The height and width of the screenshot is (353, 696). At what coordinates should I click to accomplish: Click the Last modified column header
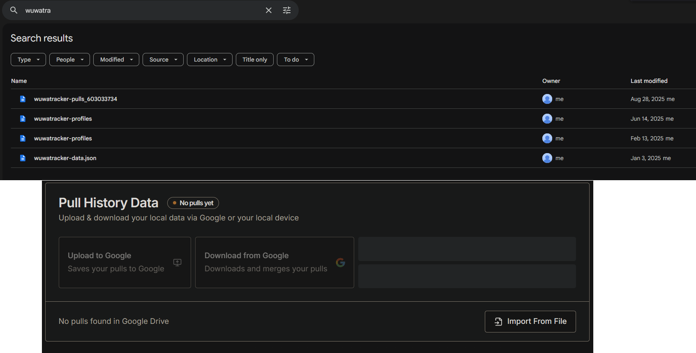click(649, 81)
